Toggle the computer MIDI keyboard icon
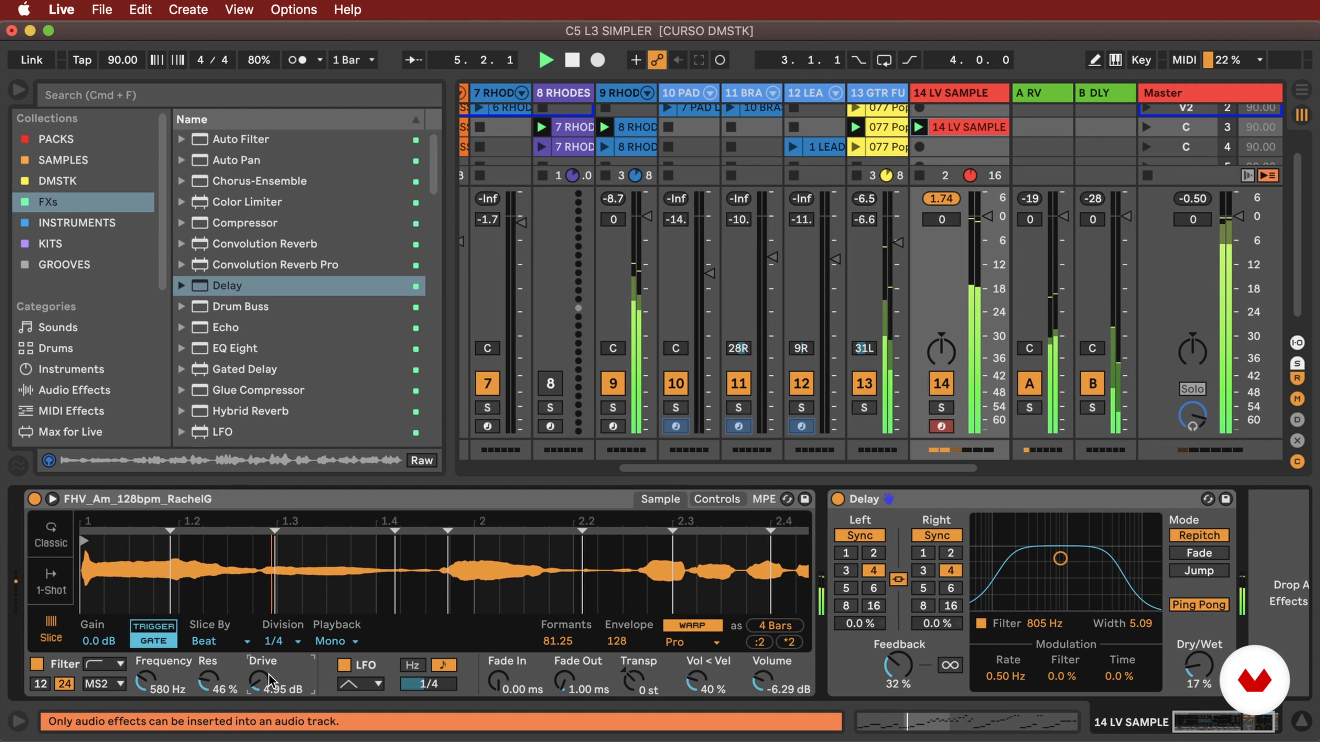Image resolution: width=1320 pixels, height=742 pixels. 1115,60
